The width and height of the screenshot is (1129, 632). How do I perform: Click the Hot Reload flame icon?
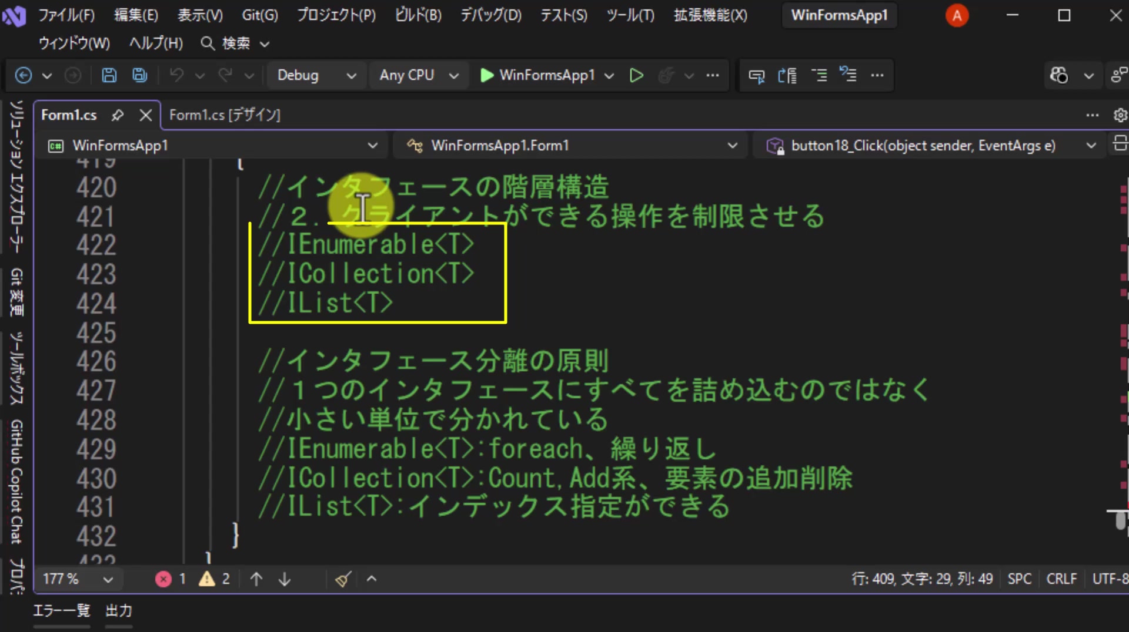click(x=666, y=75)
